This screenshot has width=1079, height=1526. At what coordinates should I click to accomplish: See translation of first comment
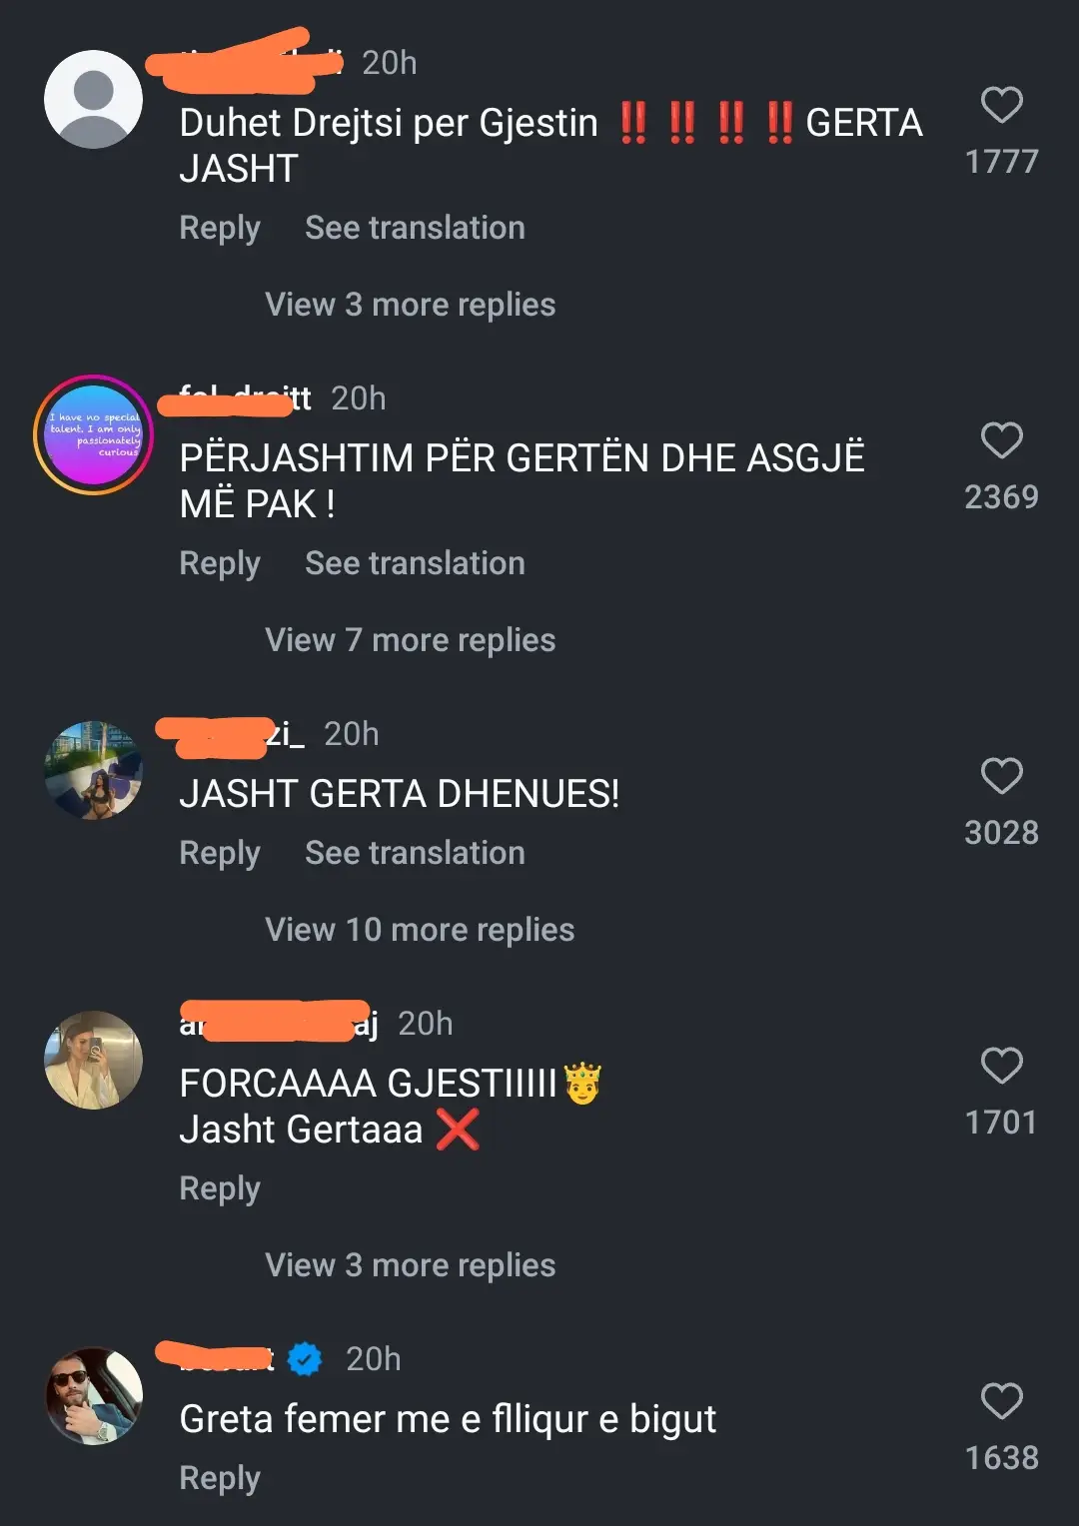coord(415,228)
